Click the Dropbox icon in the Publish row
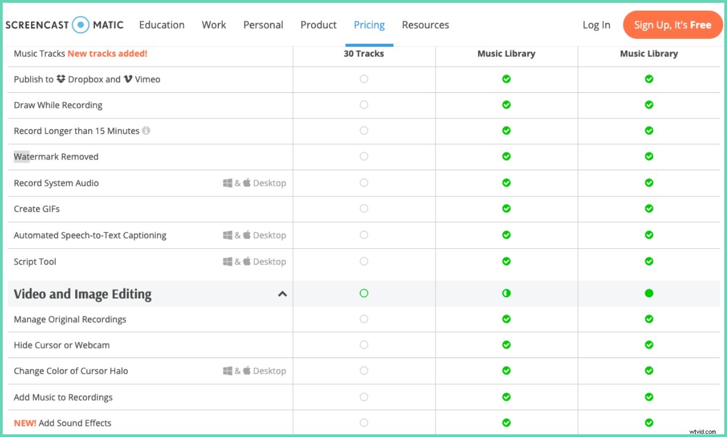 coord(61,79)
